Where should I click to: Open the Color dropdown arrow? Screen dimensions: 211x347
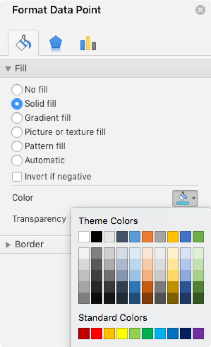[x=194, y=198]
